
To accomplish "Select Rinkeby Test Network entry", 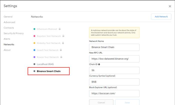I will pyautogui.click(x=49, y=43).
